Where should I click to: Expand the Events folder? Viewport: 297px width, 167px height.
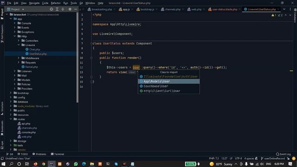point(15,27)
